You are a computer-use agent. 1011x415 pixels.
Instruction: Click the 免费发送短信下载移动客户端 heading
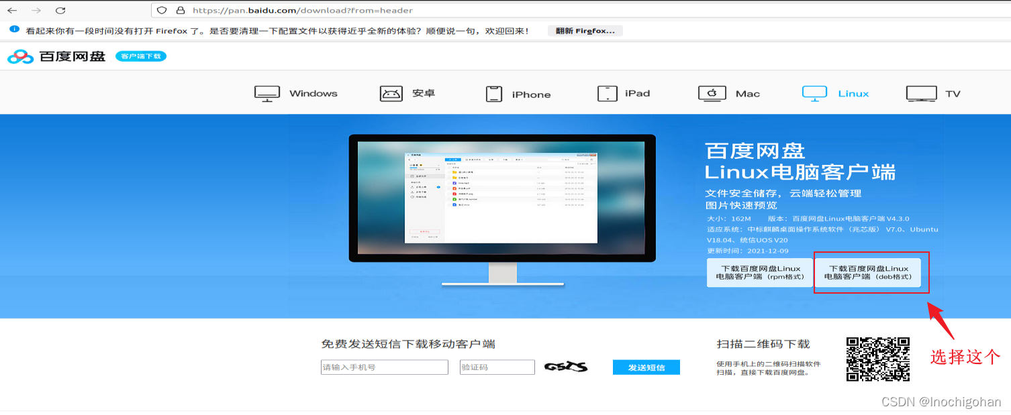point(408,344)
